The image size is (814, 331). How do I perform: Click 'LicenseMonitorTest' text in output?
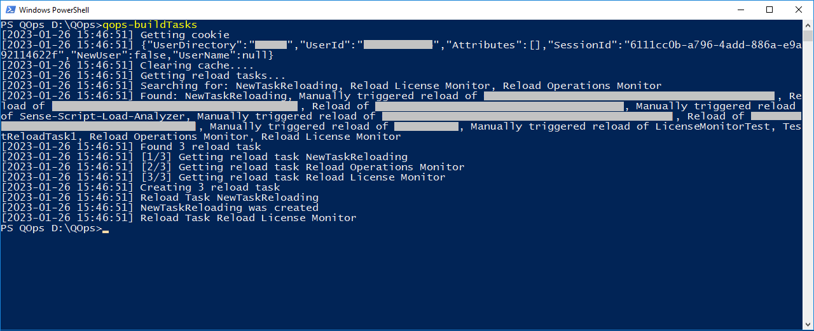point(712,126)
